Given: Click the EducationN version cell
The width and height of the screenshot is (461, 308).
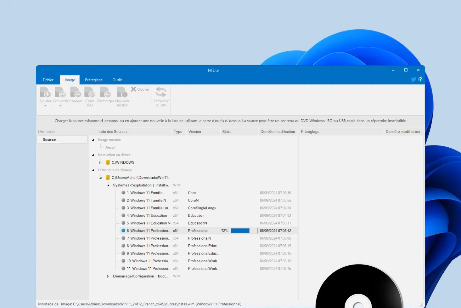Looking at the screenshot, I should click(x=197, y=223).
